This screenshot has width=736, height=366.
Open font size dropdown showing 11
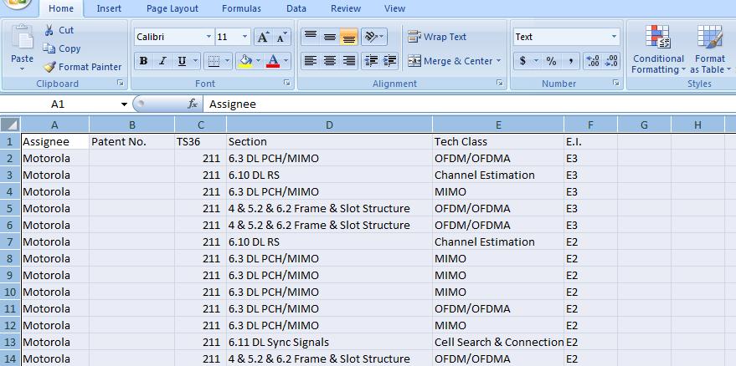click(245, 37)
